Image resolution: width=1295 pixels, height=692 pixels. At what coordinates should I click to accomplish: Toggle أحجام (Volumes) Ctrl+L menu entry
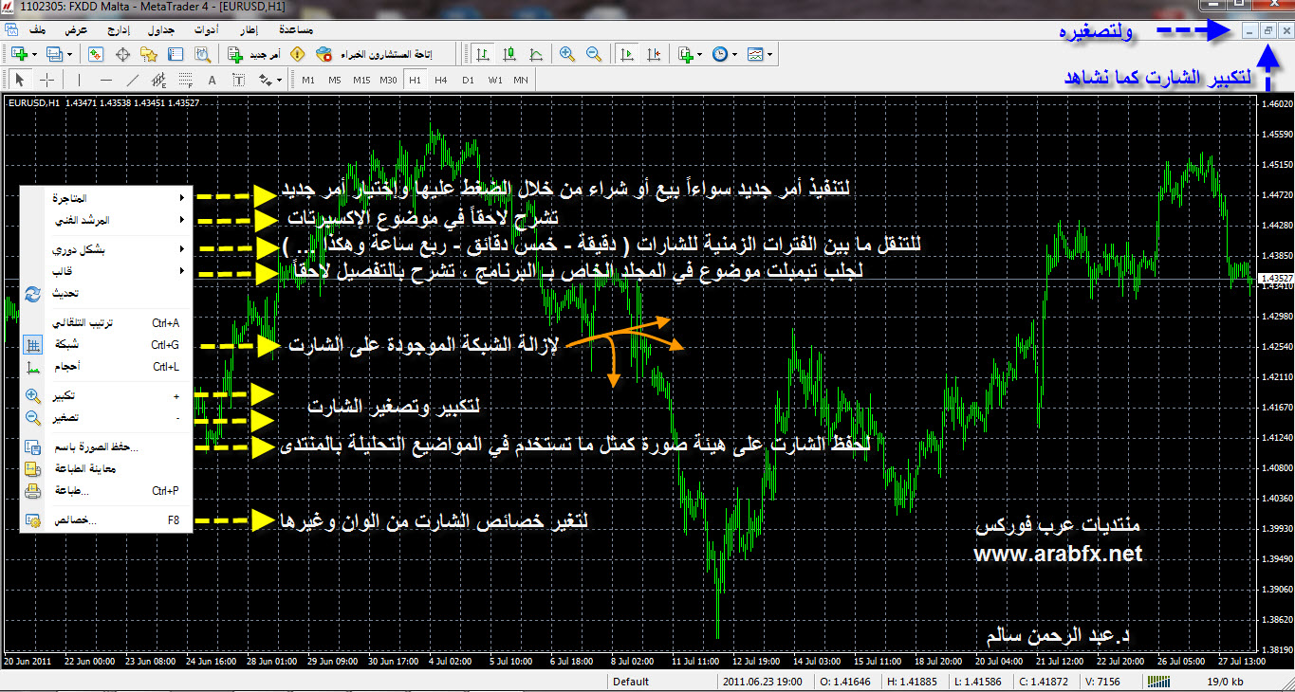coord(106,367)
